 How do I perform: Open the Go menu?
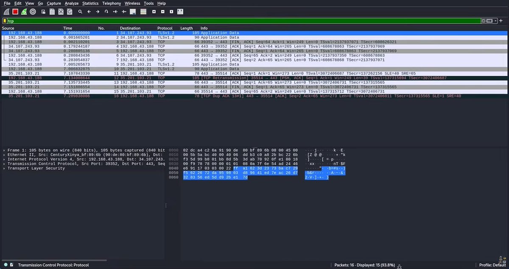click(x=40, y=3)
